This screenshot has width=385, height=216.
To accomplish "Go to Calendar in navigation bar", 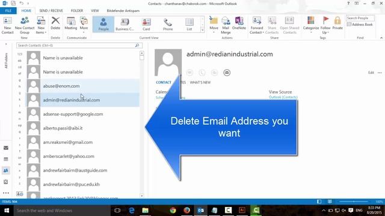I will tap(6, 159).
